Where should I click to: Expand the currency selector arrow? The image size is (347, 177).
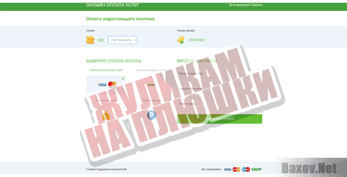[x=134, y=40]
